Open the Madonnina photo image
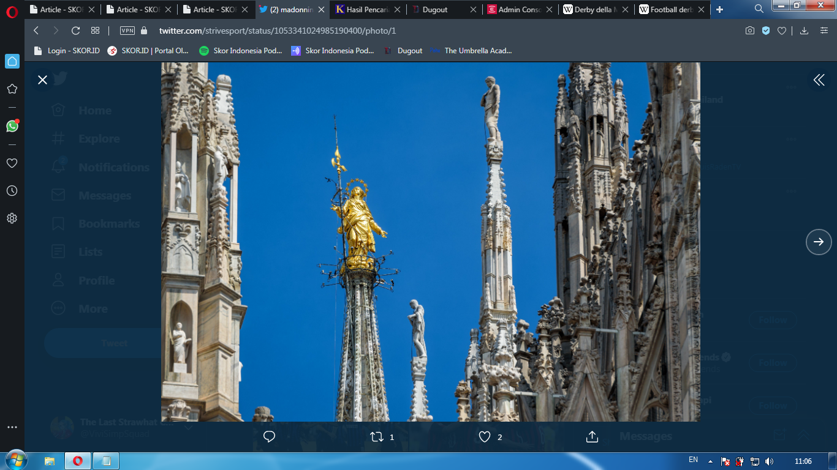Viewport: 837px width, 470px height. coord(431,242)
